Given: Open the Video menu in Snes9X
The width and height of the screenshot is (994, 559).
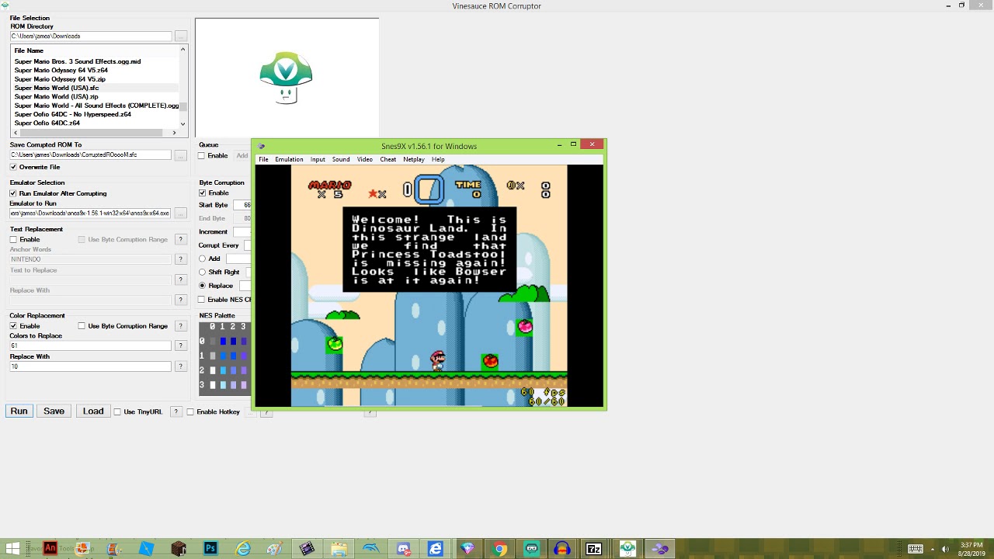Looking at the screenshot, I should point(365,159).
